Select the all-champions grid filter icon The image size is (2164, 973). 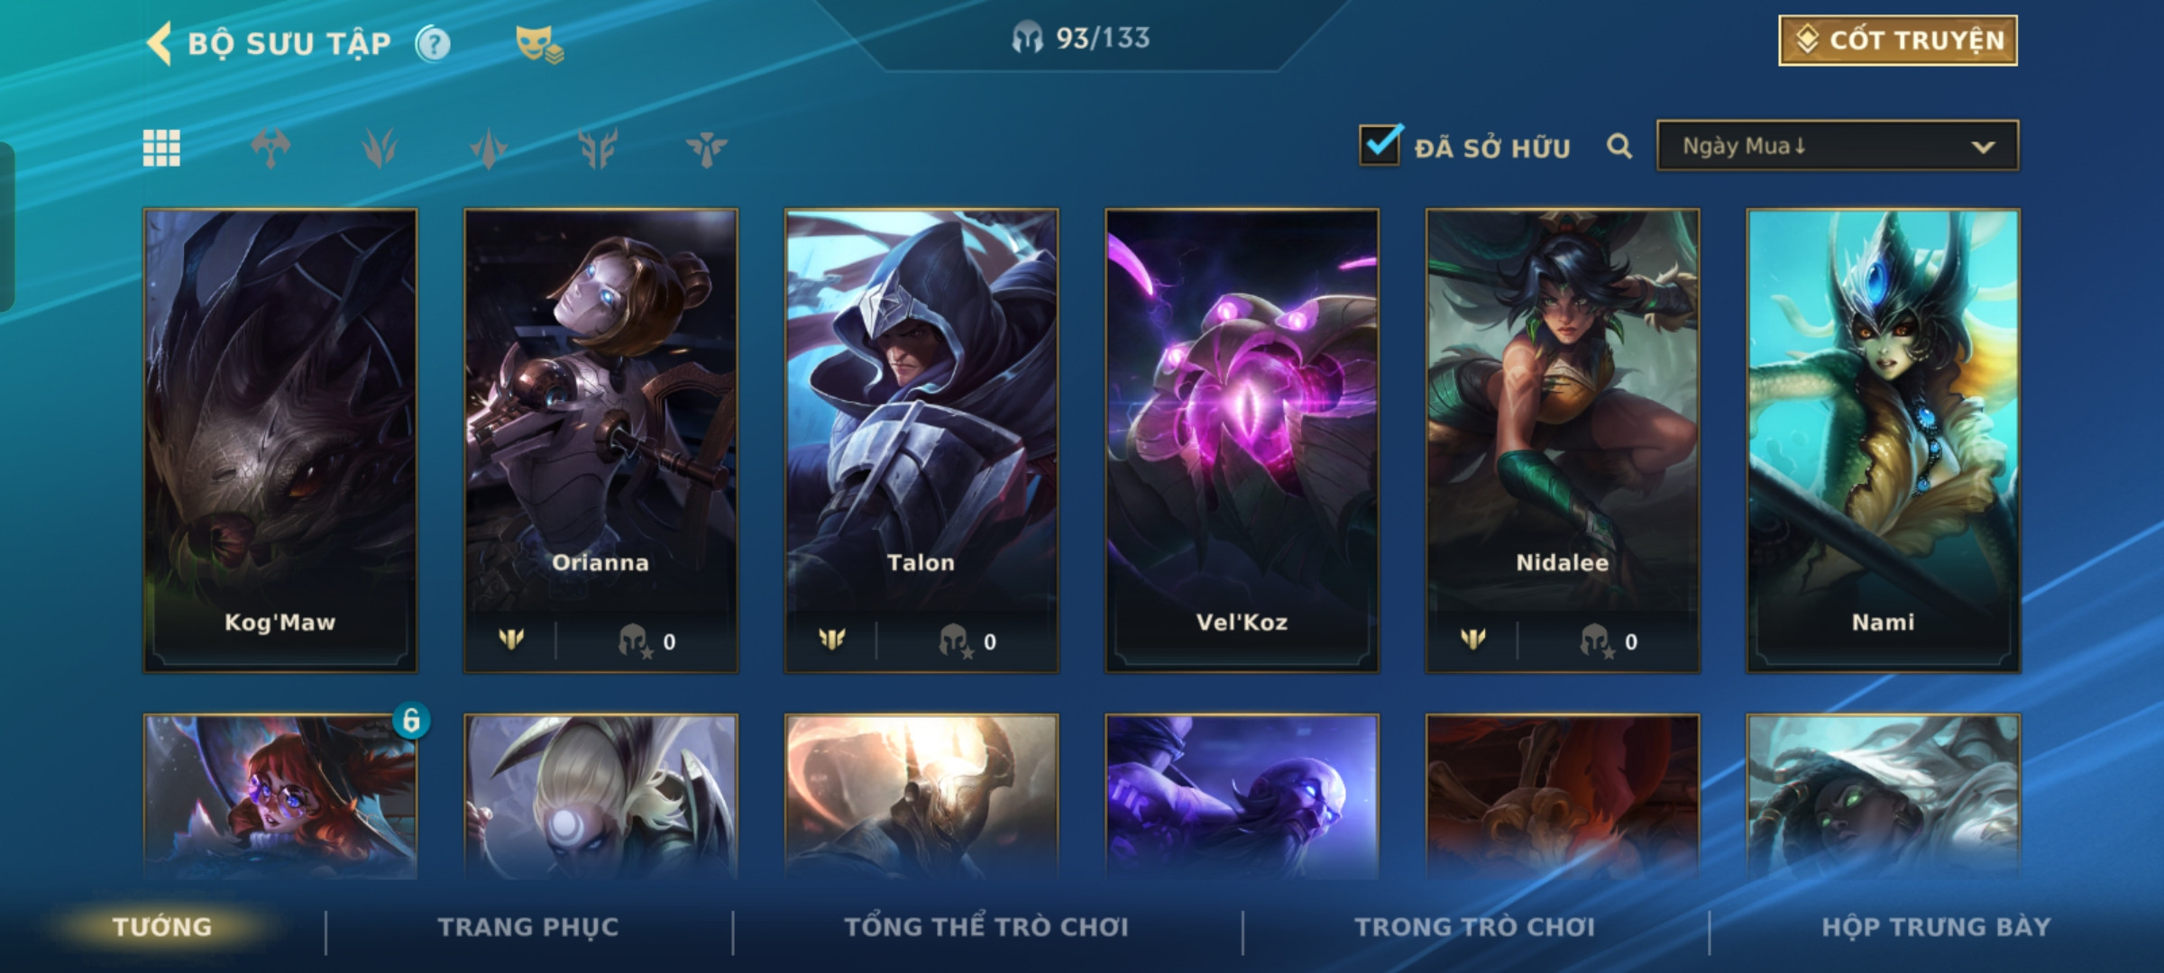[161, 148]
